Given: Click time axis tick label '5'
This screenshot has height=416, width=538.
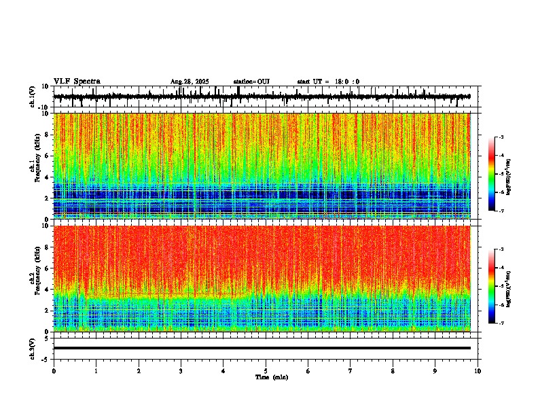Looking at the screenshot, I should 266,371.
